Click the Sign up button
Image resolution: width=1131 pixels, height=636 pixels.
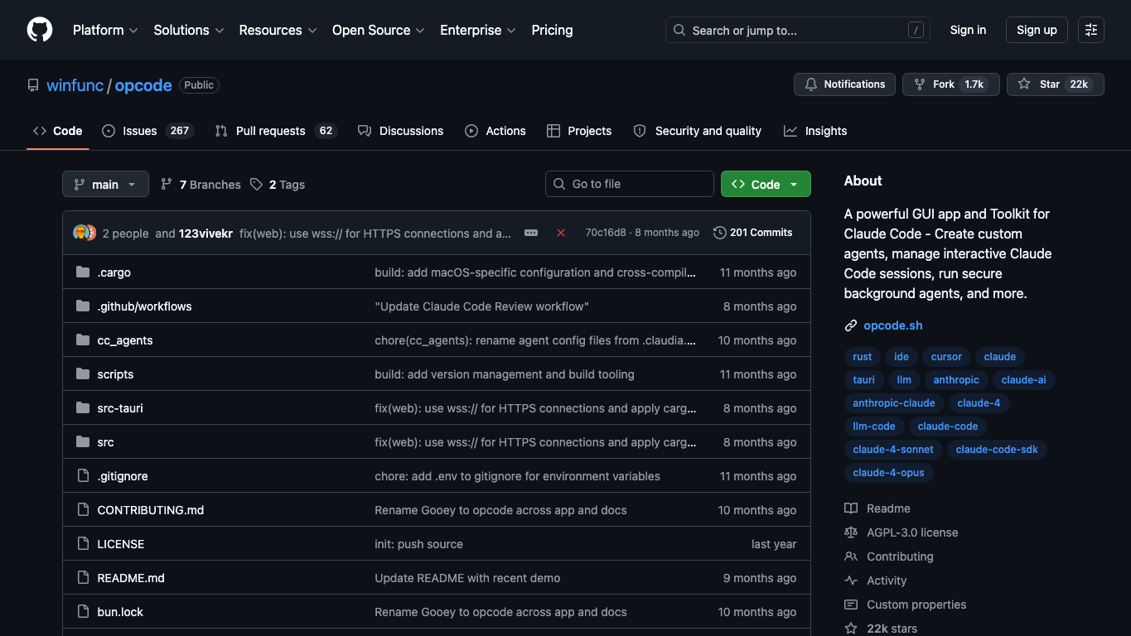(x=1037, y=30)
